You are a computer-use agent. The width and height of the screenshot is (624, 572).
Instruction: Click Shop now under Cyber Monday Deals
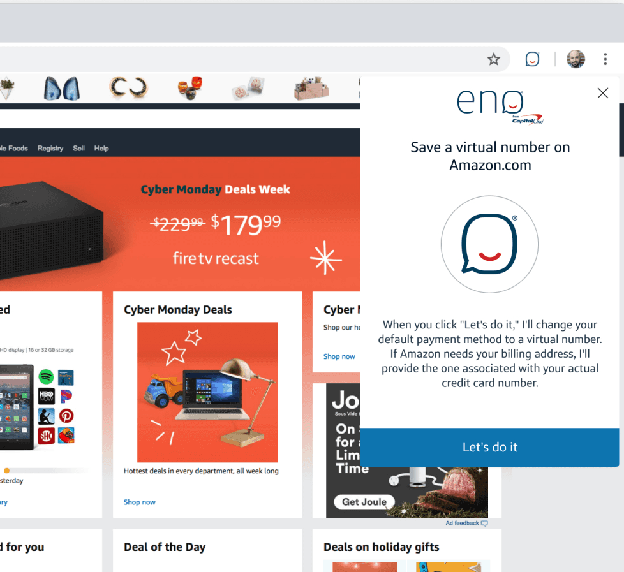pos(139,502)
